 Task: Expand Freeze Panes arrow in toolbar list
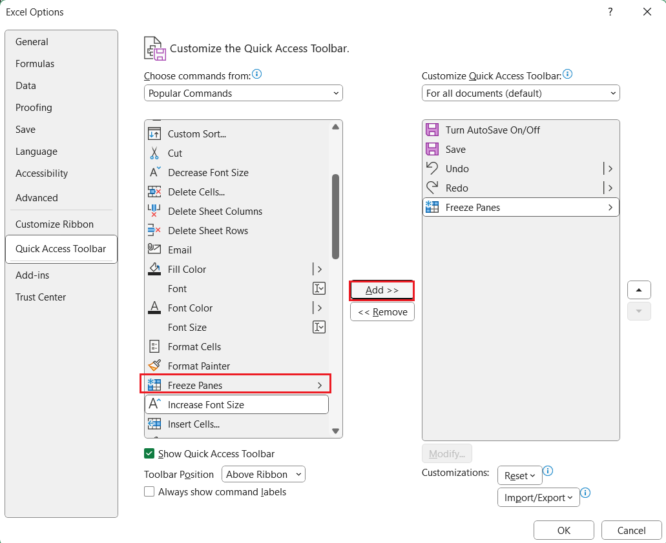coord(610,207)
